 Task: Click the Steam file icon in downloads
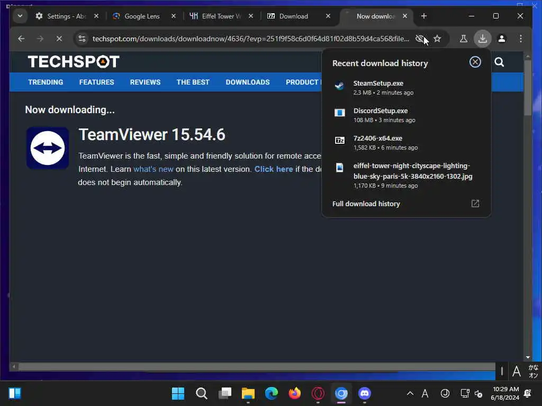tap(339, 86)
